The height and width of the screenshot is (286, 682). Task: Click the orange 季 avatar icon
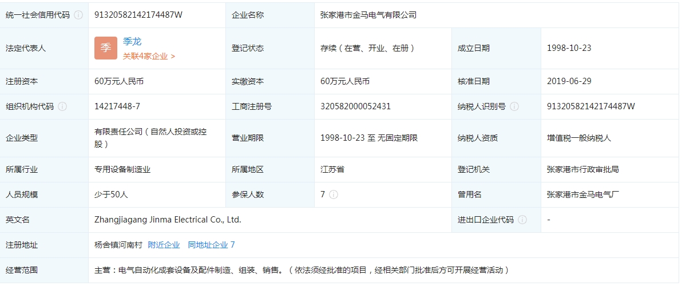point(106,48)
